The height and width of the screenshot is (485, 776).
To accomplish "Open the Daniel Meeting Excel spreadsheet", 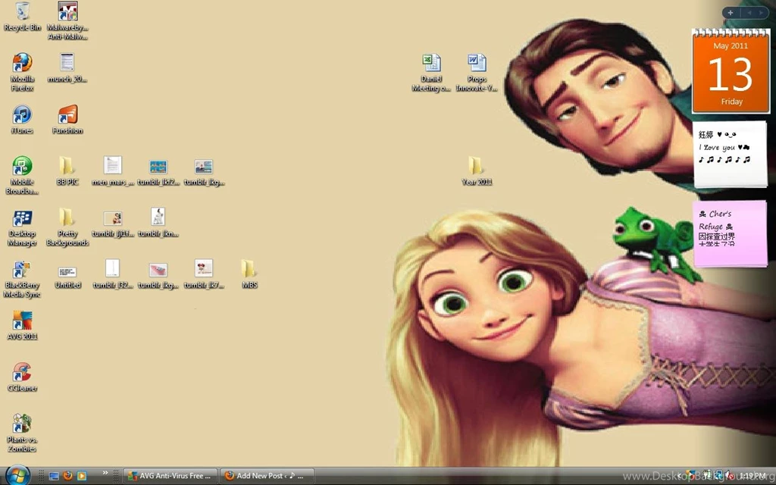I will coord(431,72).
